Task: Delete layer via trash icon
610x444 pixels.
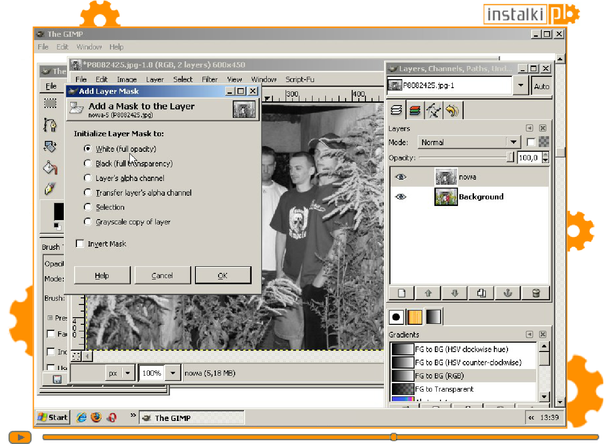Action: click(x=536, y=293)
